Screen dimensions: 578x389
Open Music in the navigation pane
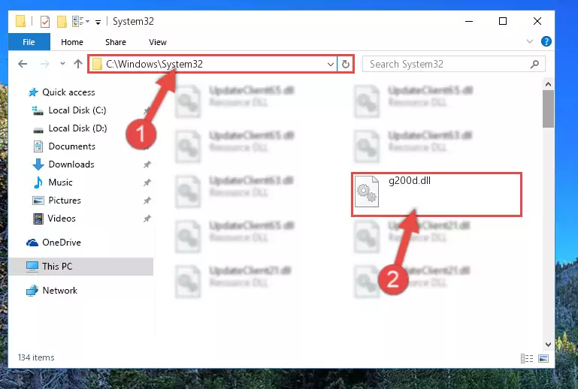(60, 182)
